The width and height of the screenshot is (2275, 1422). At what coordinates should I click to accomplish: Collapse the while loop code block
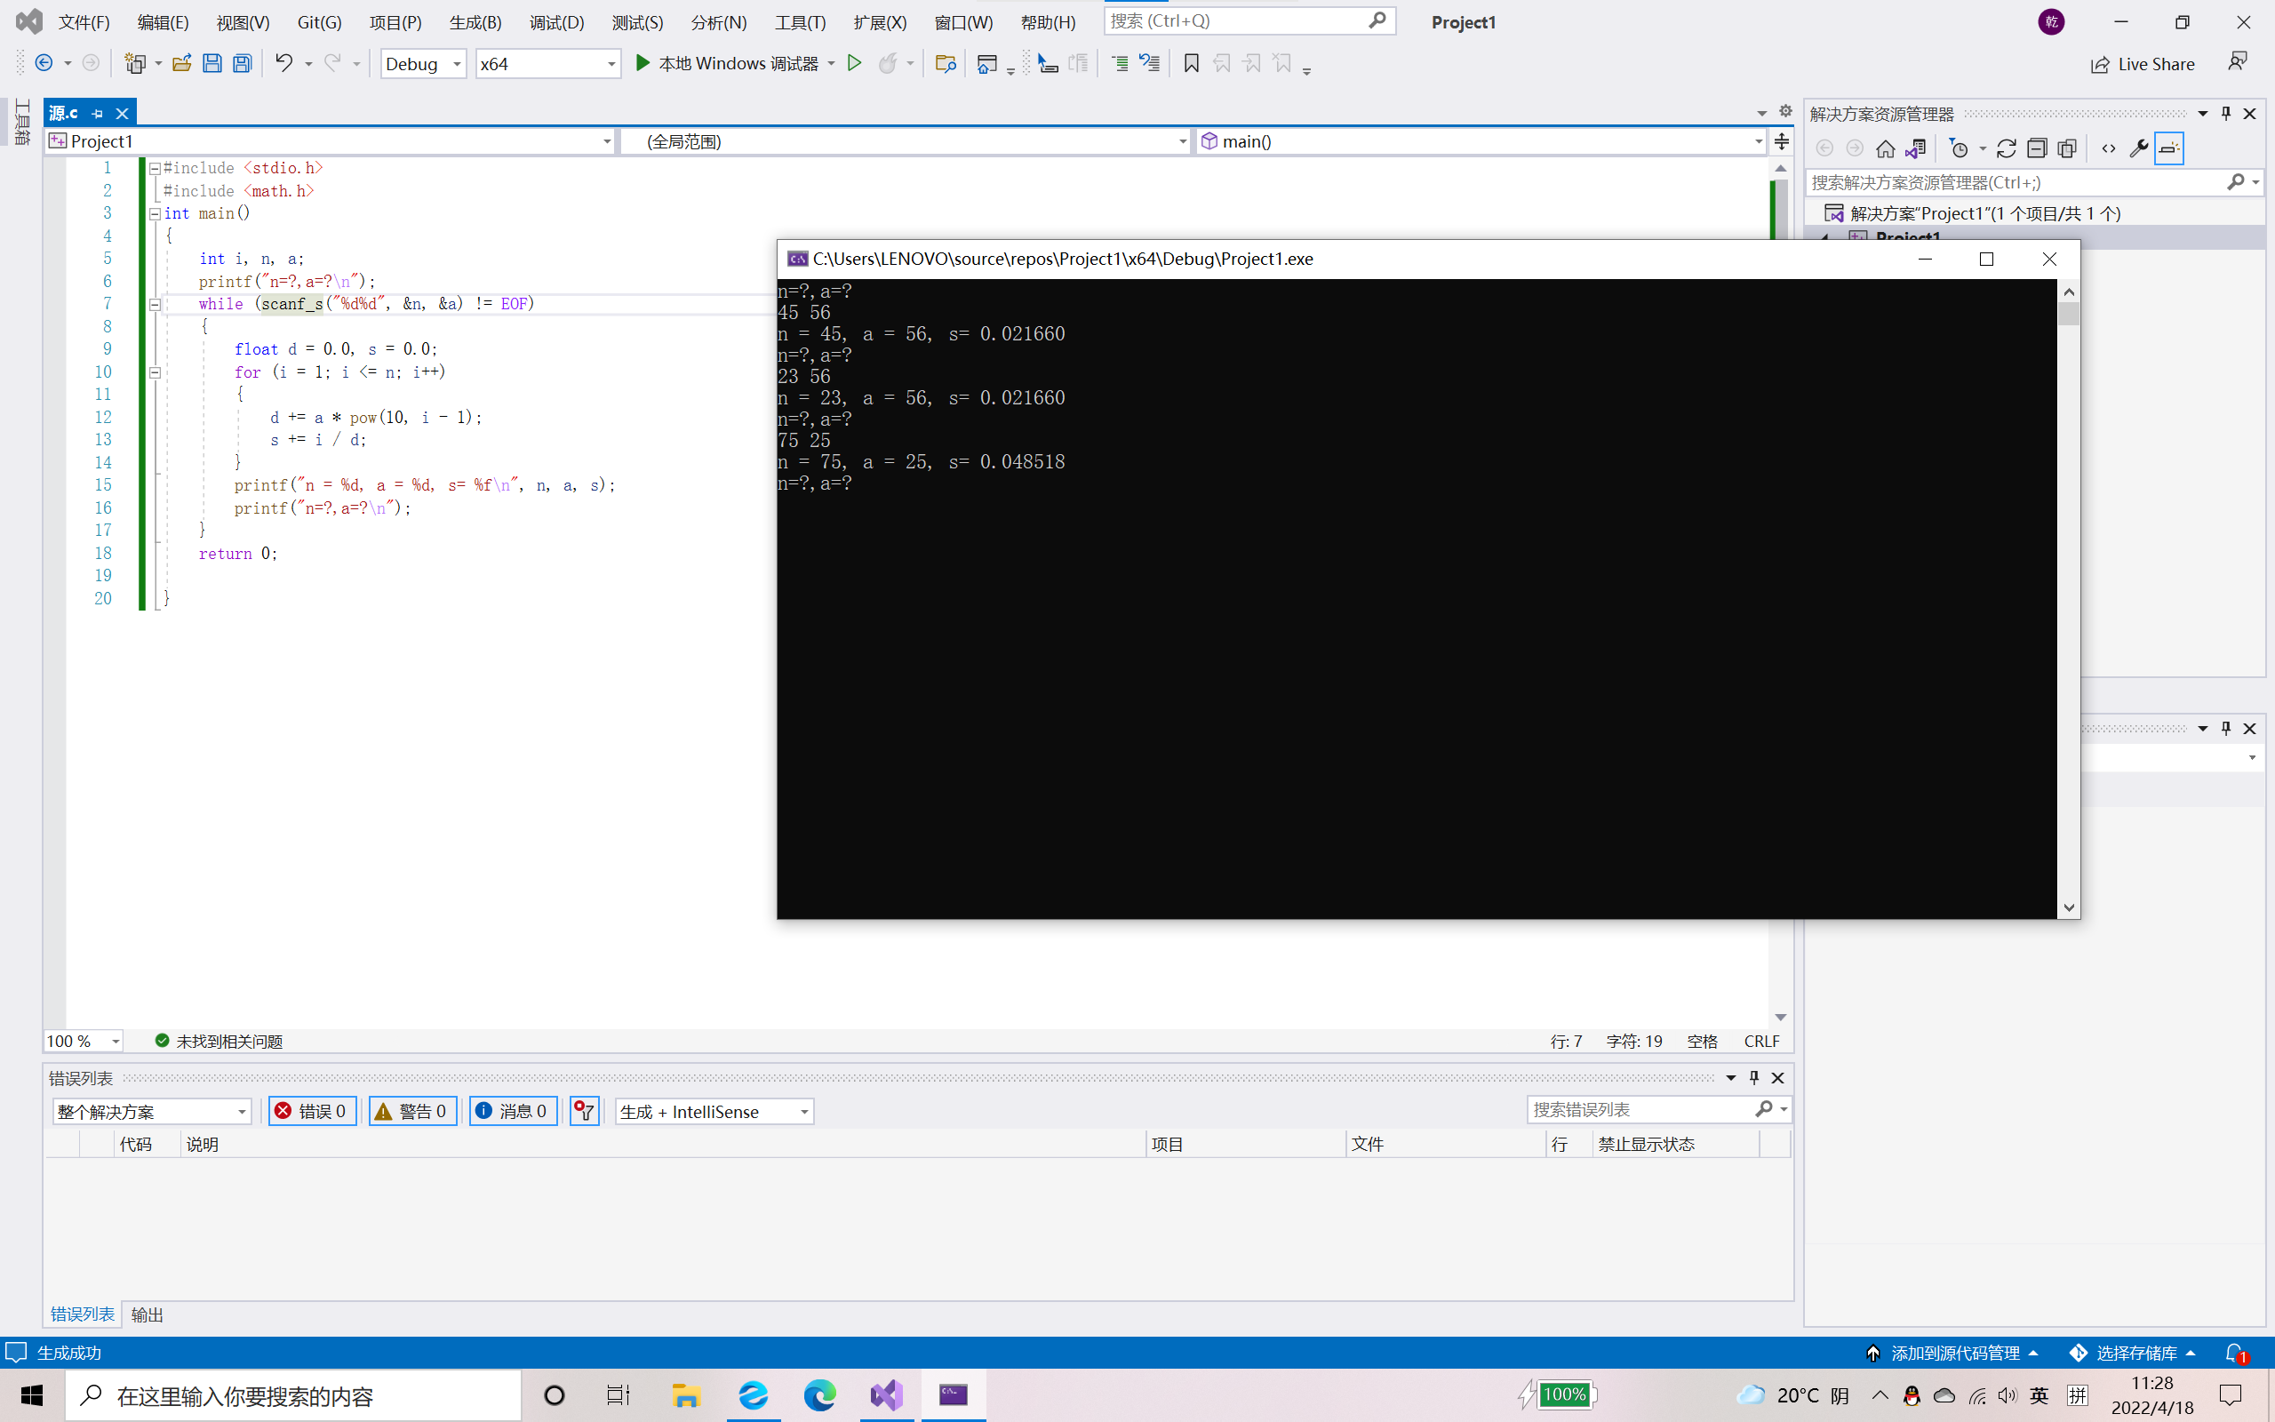tap(156, 304)
